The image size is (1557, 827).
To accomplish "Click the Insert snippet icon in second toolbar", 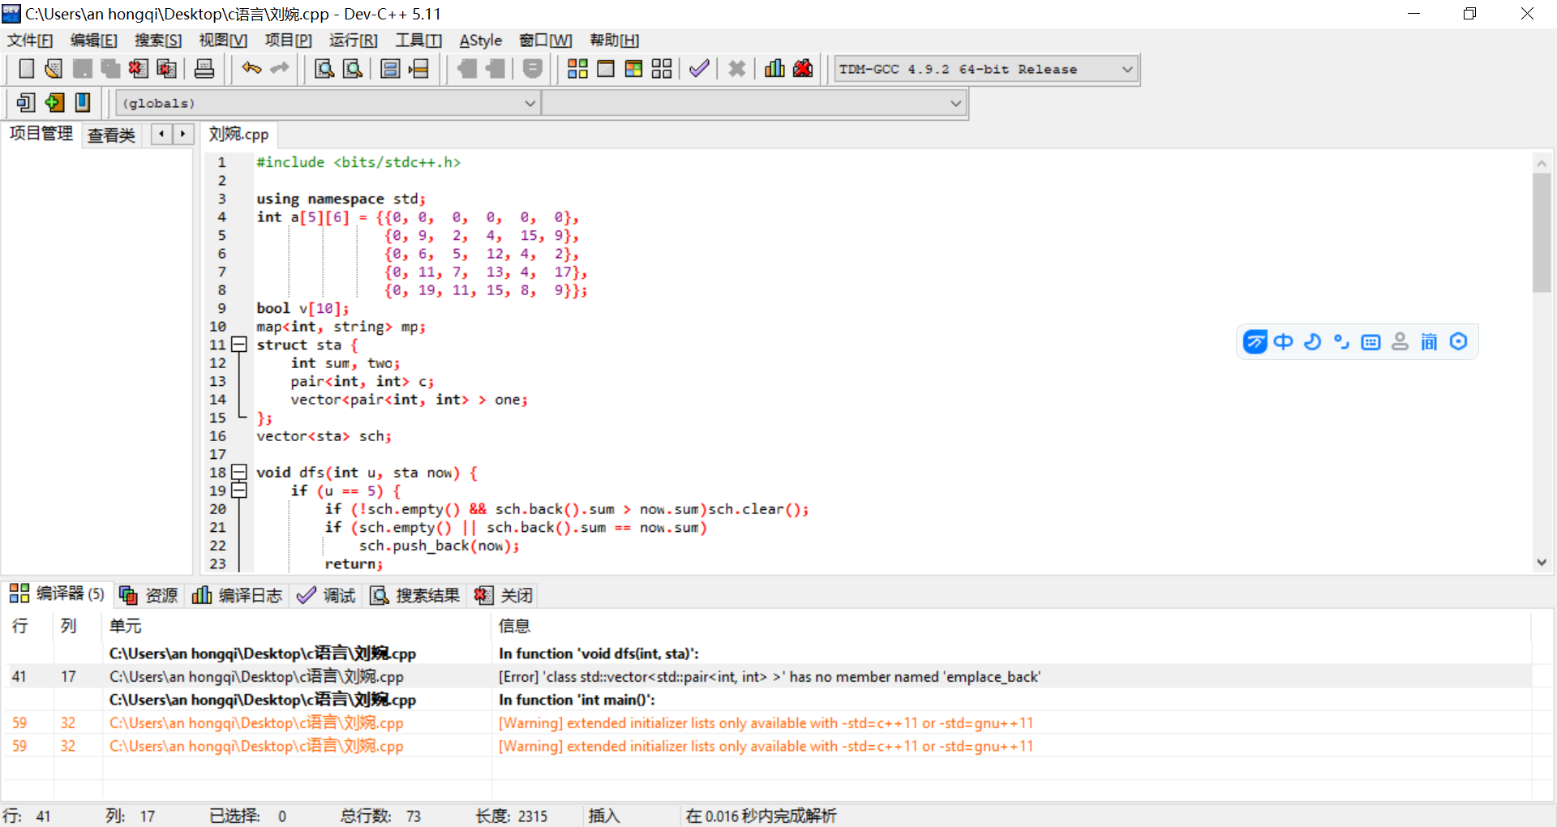I will (x=26, y=103).
